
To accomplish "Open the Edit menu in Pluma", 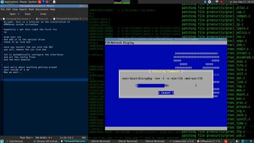I will click(x=8, y=10).
